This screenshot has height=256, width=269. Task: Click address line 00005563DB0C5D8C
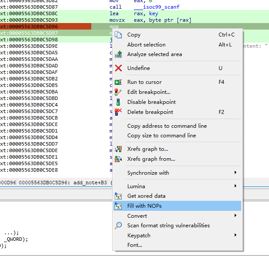click(29, 13)
